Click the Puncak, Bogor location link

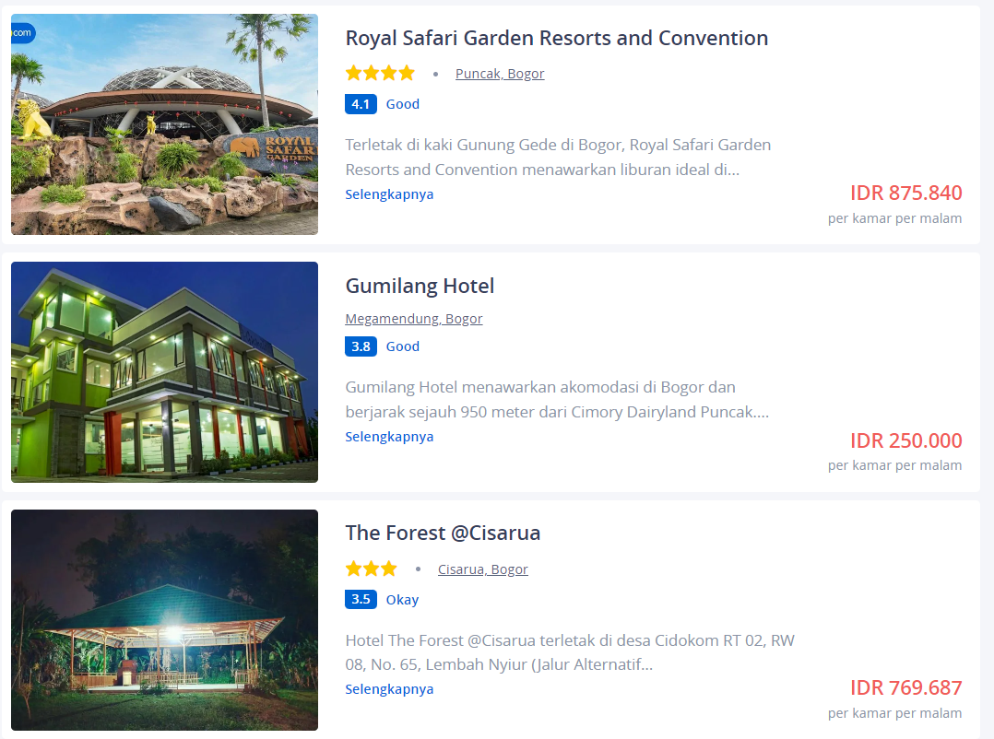tap(500, 74)
